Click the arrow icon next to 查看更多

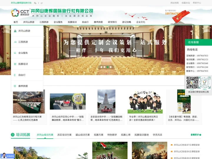200,135
